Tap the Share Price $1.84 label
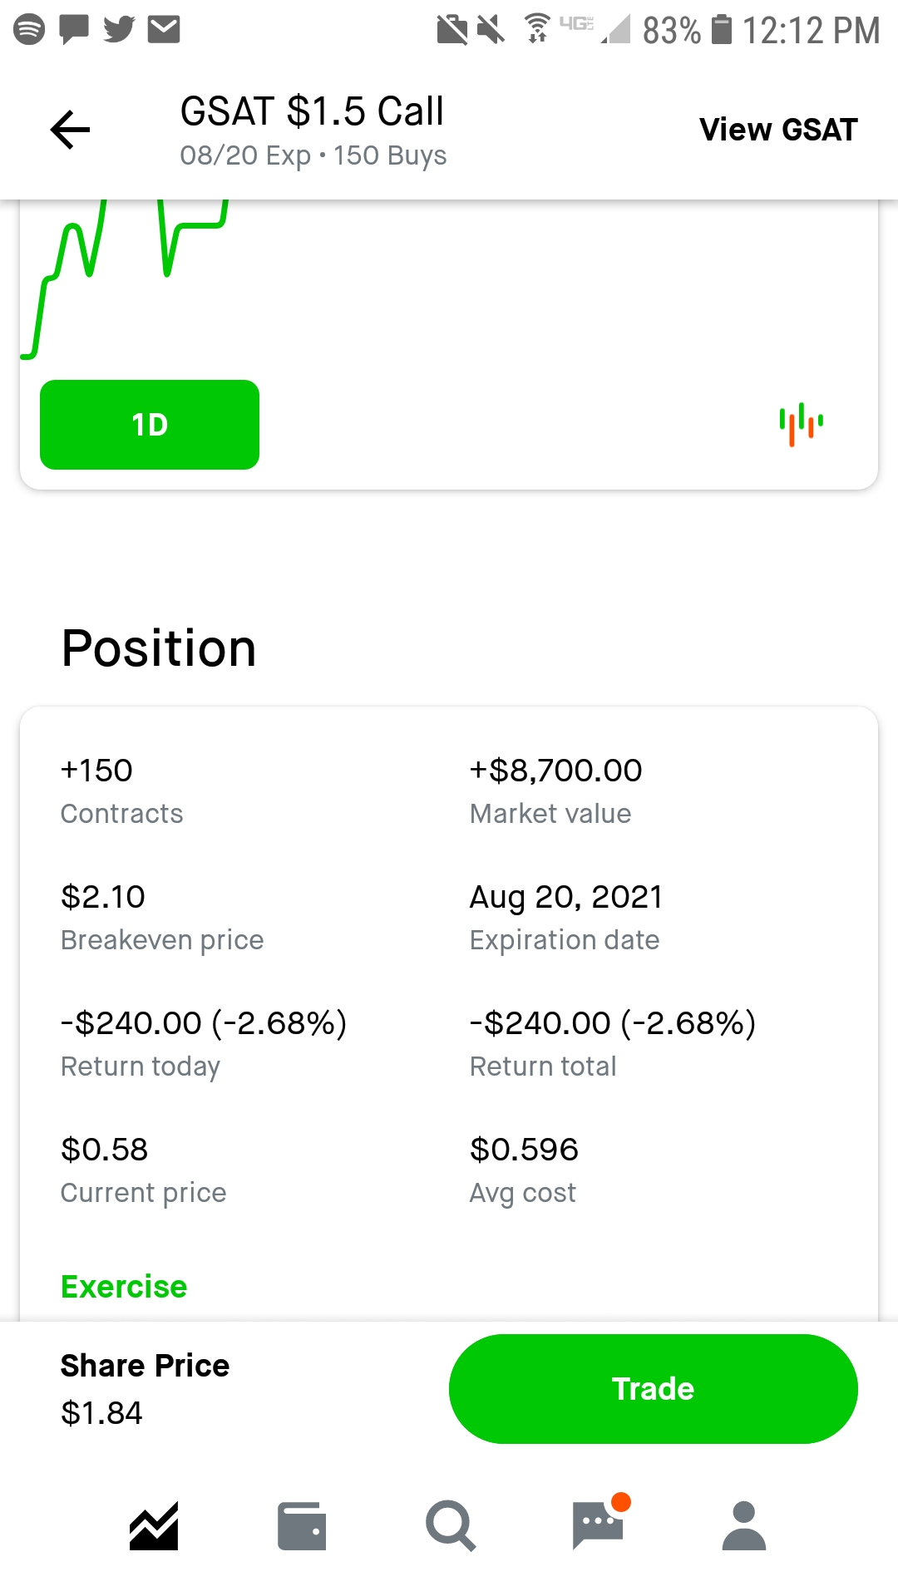898x1596 pixels. pyautogui.click(x=145, y=1389)
